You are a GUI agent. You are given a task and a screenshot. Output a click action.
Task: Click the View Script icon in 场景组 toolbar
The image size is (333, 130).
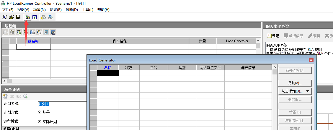(x=46, y=32)
